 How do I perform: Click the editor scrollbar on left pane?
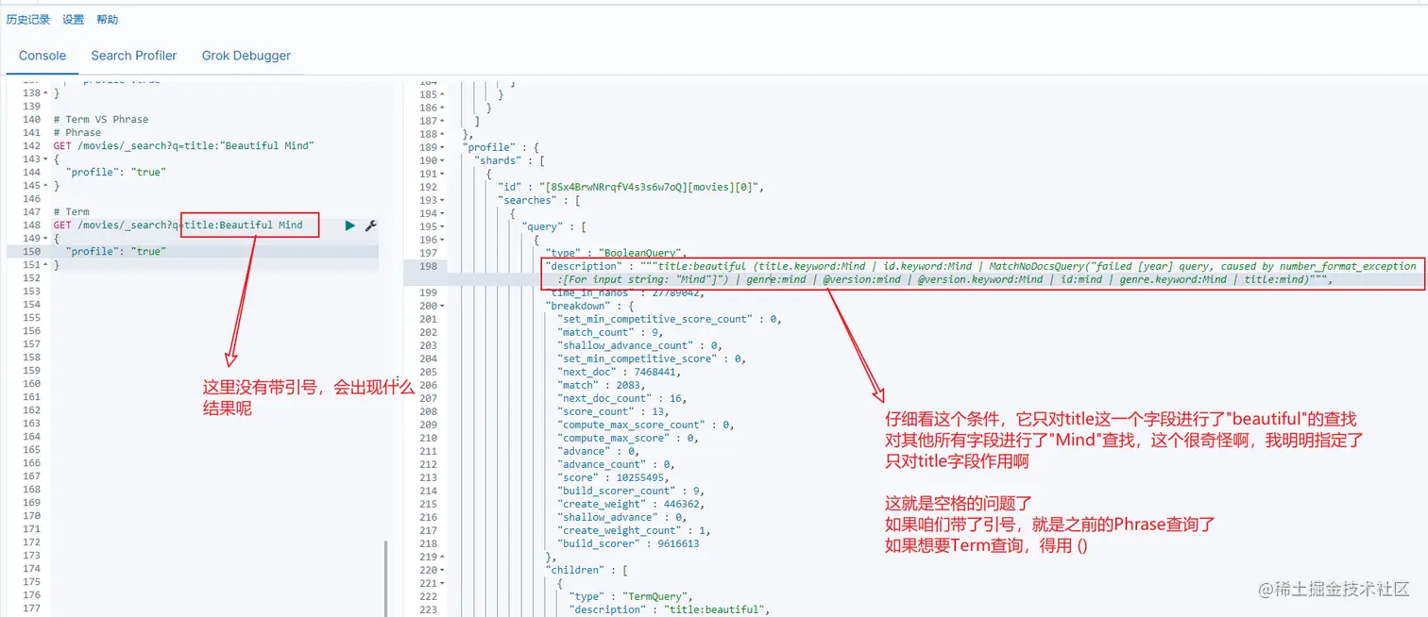point(386,577)
